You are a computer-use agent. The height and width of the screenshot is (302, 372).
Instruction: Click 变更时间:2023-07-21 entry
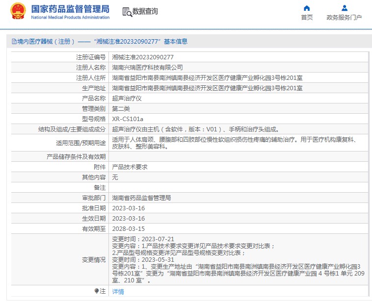[x=143, y=239]
